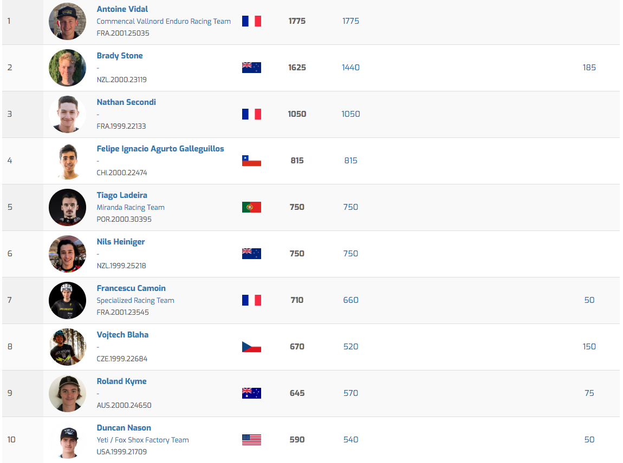Click the Australian flag beside Roland Kyme
The image size is (623, 463).
[x=251, y=393]
